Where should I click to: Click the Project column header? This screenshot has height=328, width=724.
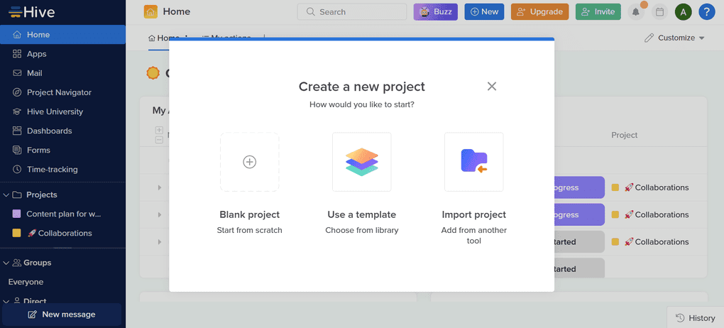(x=624, y=135)
